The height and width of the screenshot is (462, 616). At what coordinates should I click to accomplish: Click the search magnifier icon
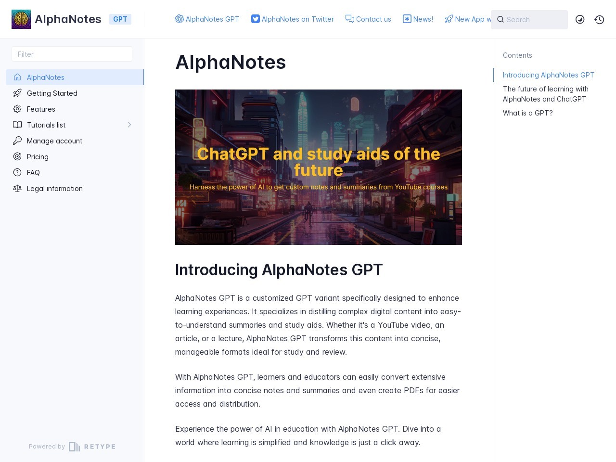[500, 19]
